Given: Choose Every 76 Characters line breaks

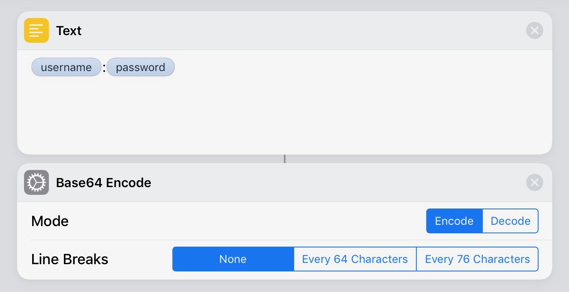Looking at the screenshot, I should click(477, 259).
